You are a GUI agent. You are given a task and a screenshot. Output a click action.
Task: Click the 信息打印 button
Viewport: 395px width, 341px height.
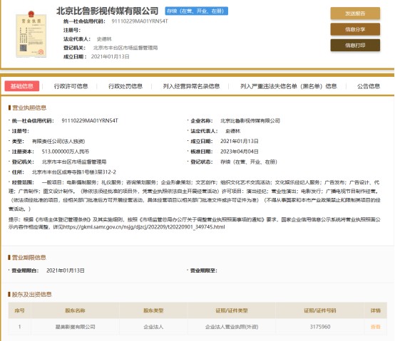pos(355,46)
